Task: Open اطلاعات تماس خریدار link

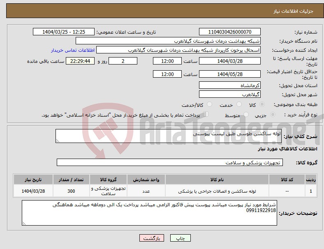Action: pos(73,50)
